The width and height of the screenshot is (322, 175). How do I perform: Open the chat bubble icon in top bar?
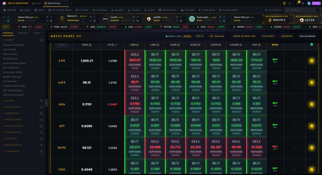coord(290,3)
